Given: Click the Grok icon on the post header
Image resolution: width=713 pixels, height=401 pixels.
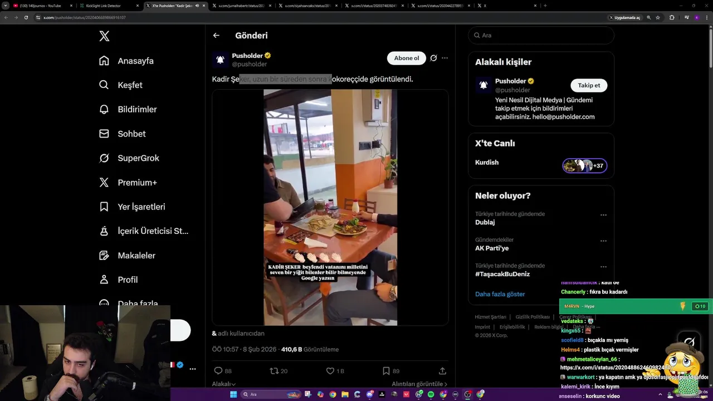Looking at the screenshot, I should click(433, 58).
